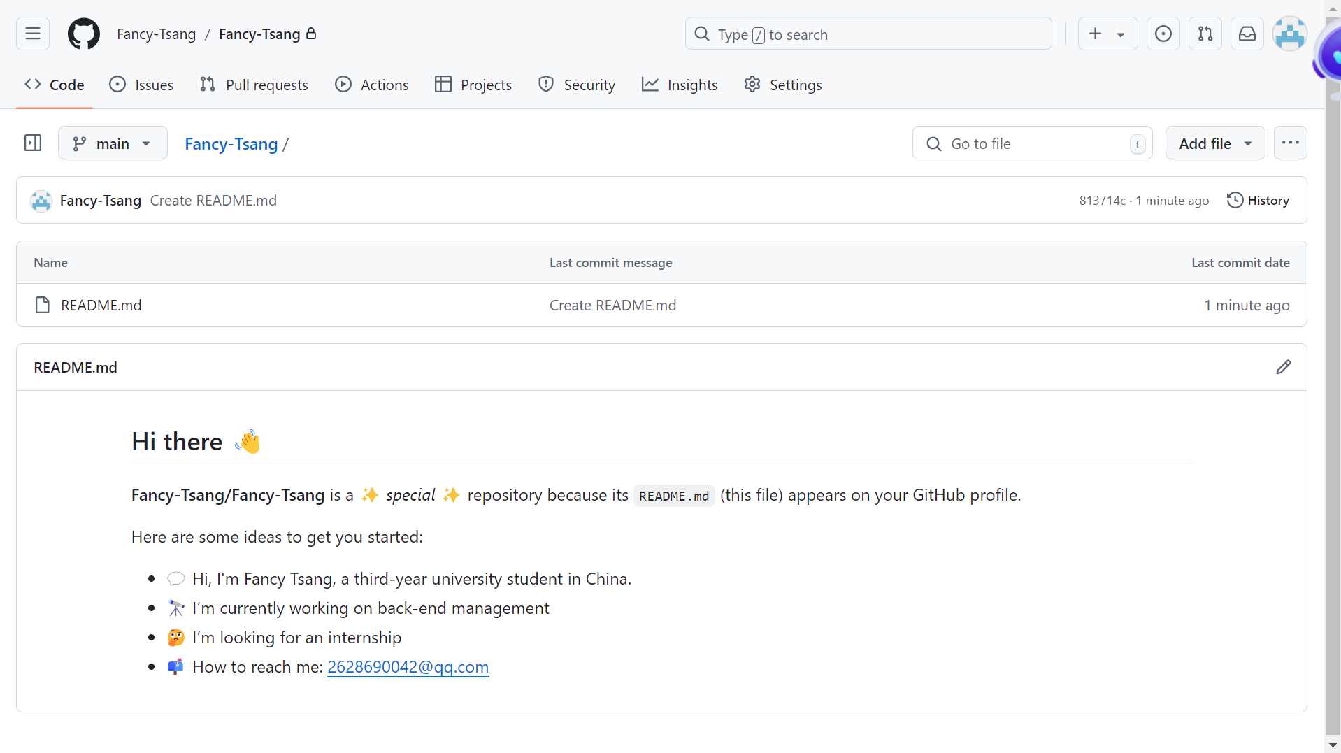Open the pull requests shortcut icon in header
Image resolution: width=1341 pixels, height=753 pixels.
(x=1205, y=34)
